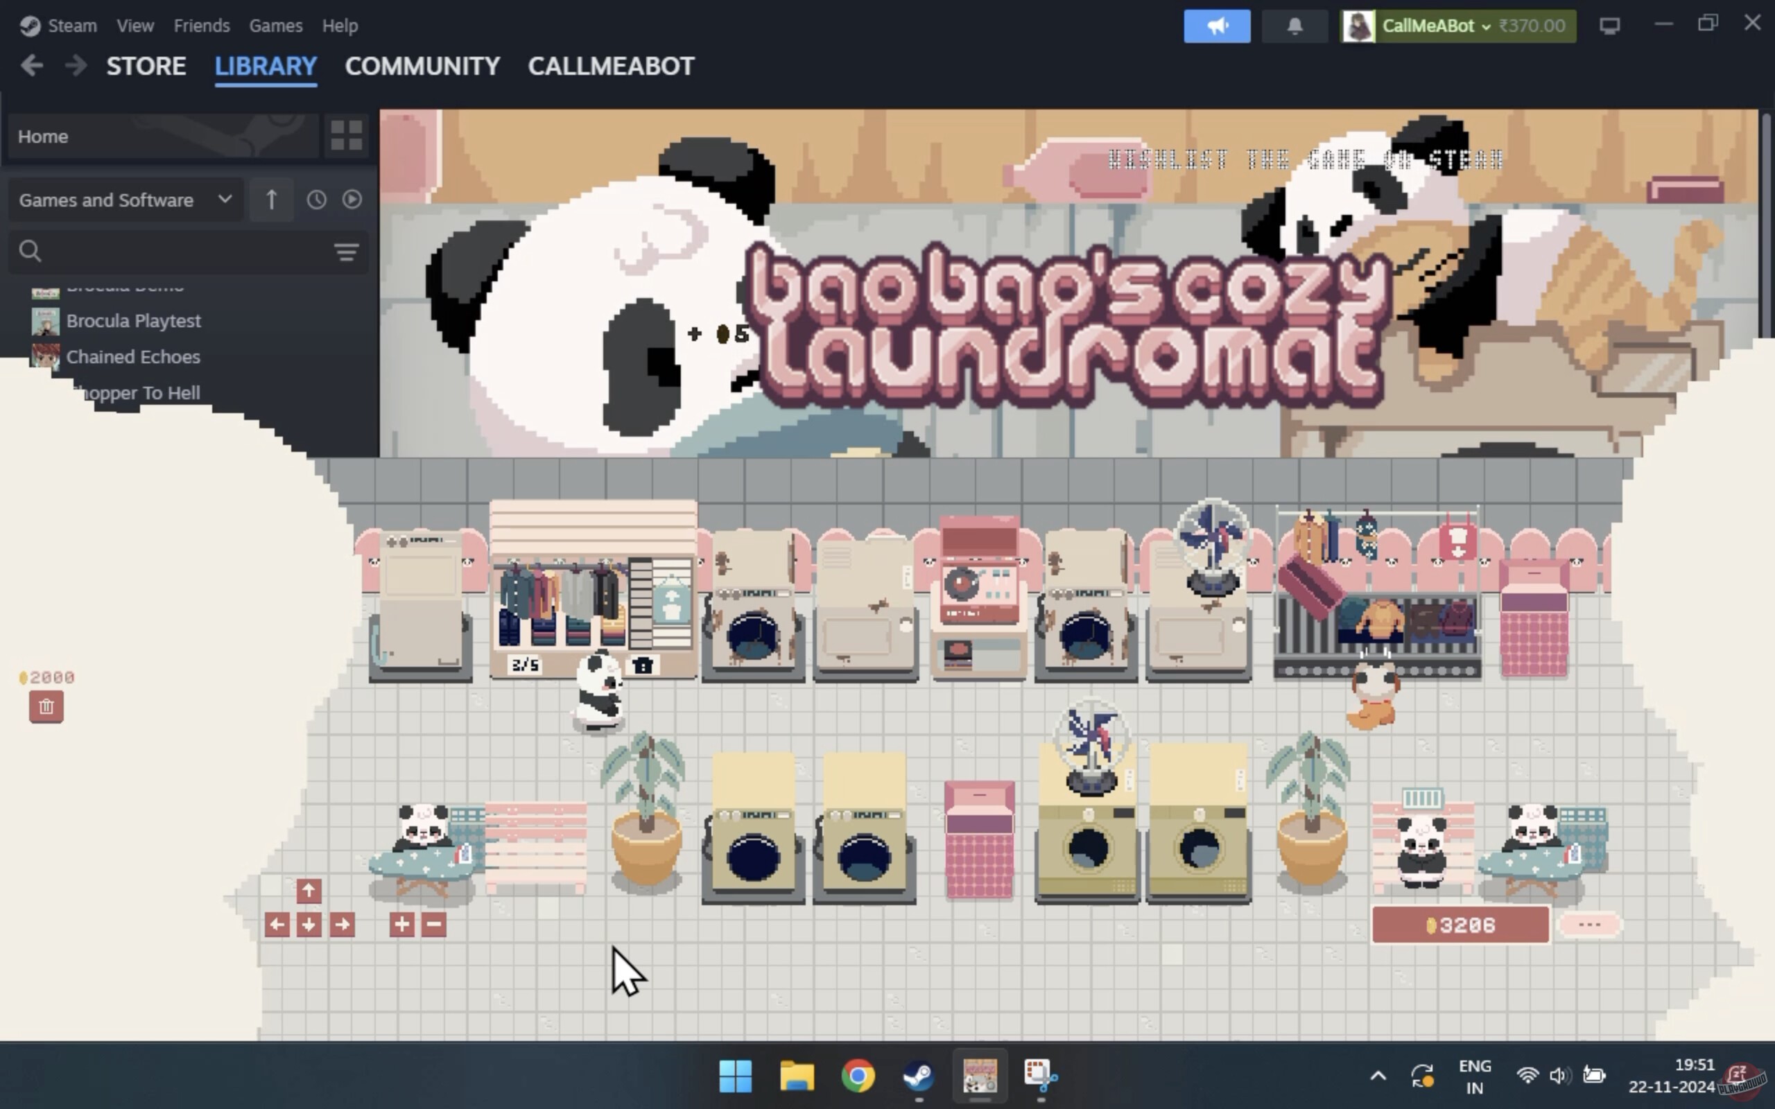1775x1109 pixels.
Task: Expand hidden icons in the system tray
Action: point(1377,1076)
